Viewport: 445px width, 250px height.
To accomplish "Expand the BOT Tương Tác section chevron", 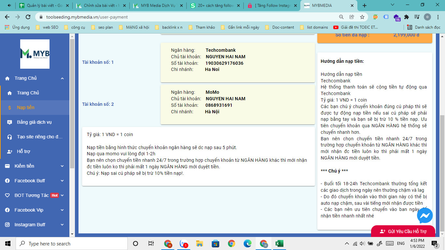I will (x=62, y=195).
